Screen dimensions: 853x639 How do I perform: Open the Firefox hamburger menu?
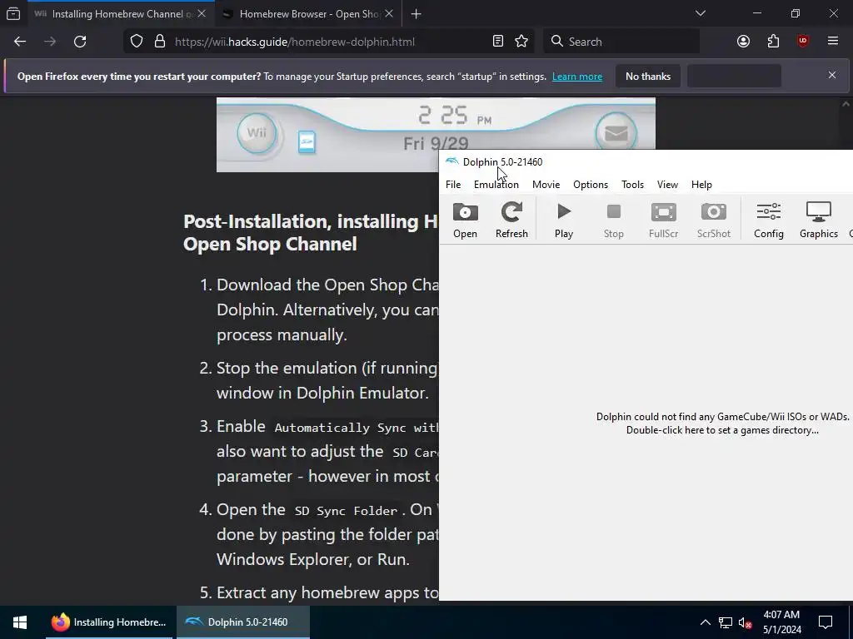(x=832, y=42)
